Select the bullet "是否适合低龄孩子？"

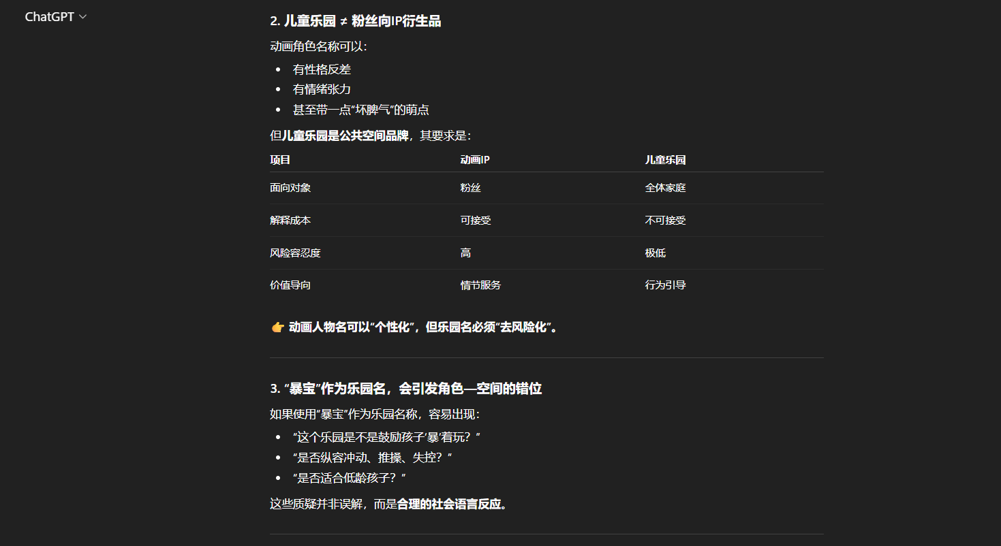pyautogui.click(x=350, y=478)
